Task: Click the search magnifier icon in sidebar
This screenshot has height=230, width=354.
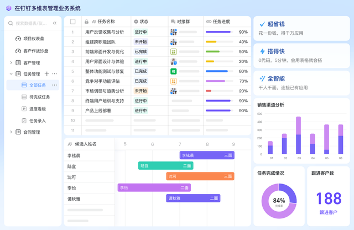Action: (11, 23)
